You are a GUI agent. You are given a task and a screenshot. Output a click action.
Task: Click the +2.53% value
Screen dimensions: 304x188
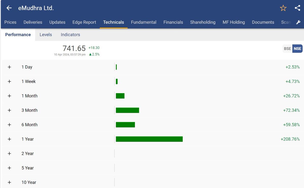293,67
